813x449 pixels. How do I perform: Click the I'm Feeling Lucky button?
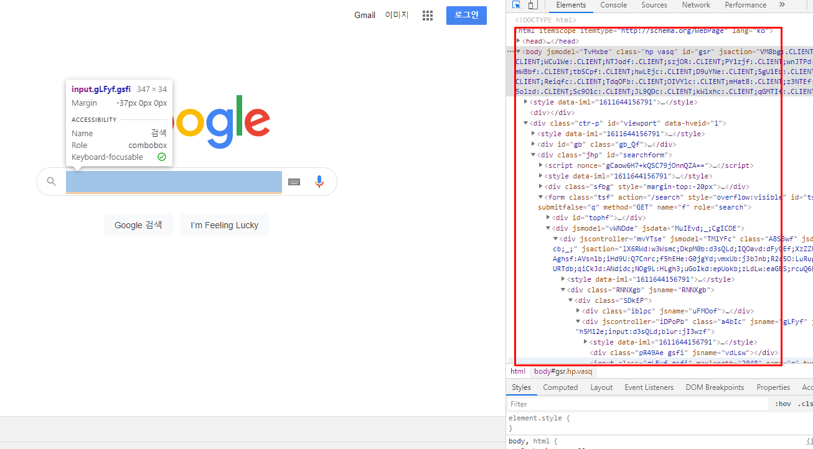tap(224, 225)
